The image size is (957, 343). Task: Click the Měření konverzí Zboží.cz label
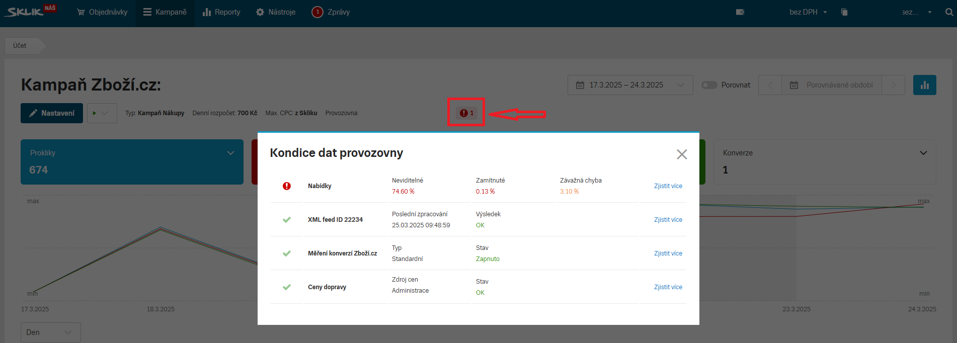tap(342, 253)
